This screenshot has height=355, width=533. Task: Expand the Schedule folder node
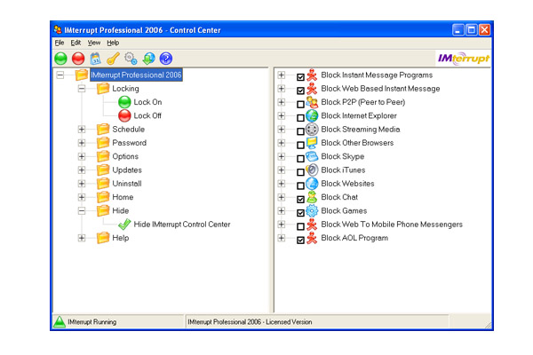pos(82,129)
